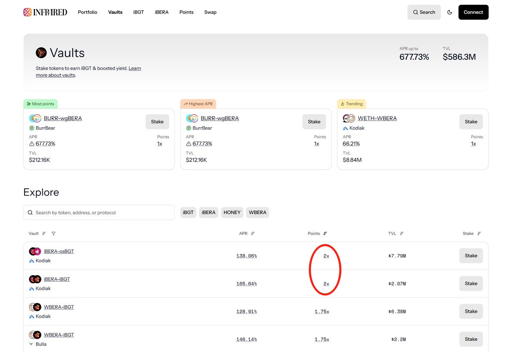
Task: Open the Portfolio nav item
Action: click(x=87, y=12)
